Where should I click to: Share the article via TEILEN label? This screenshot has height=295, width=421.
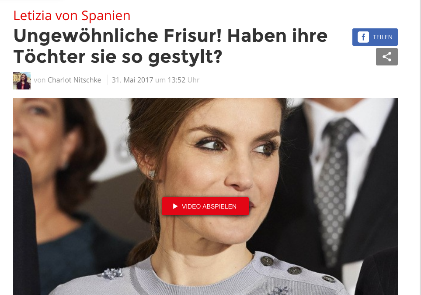click(383, 37)
